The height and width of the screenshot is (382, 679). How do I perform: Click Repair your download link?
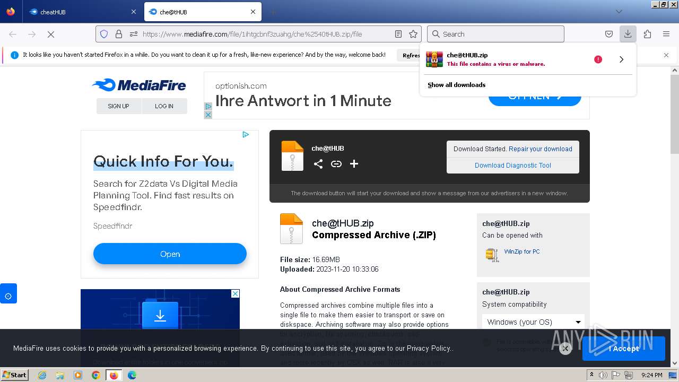[540, 149]
